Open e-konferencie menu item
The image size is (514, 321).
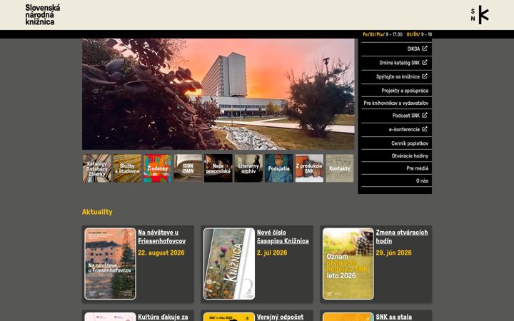coord(404,129)
